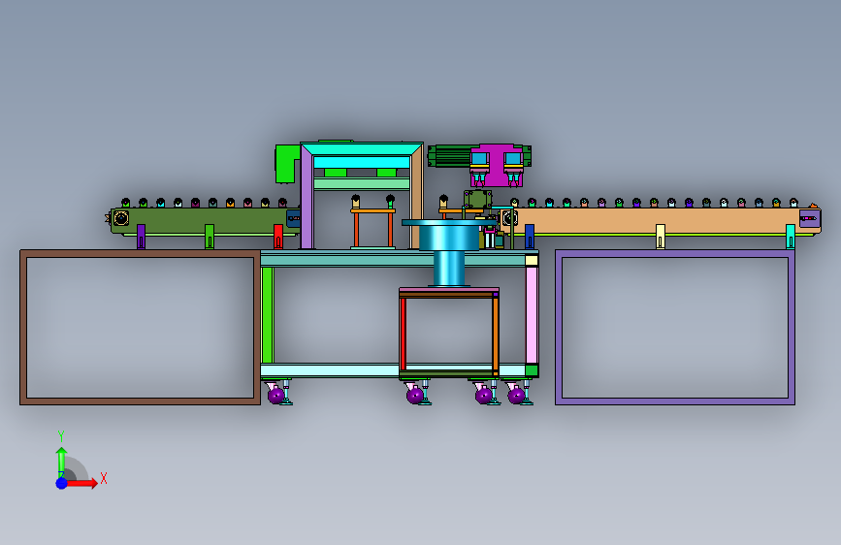Click the green Y axis arrow

tap(61, 463)
